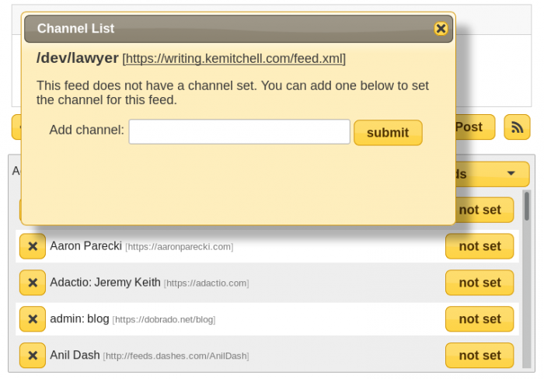This screenshot has height=379, width=544.
Task: Click the RSS feed icon button
Action: (517, 127)
